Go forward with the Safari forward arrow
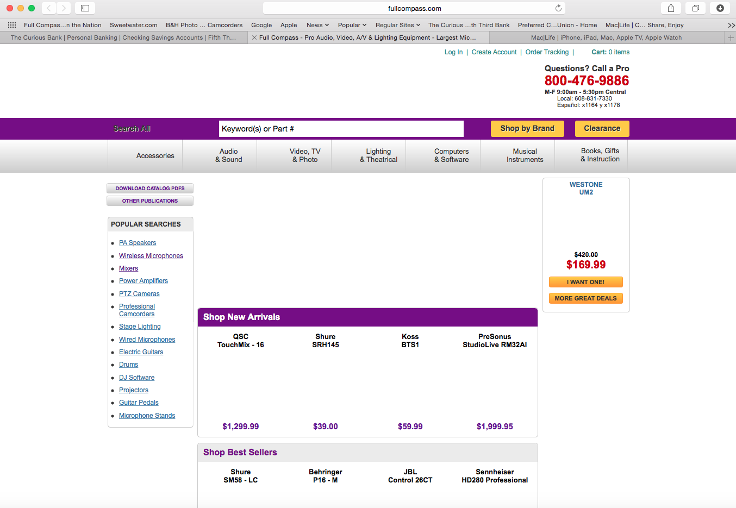Image resolution: width=736 pixels, height=508 pixels. [64, 8]
